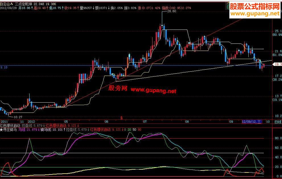
Task: Click the ★ icon beside 寻庄骑马
Action: coord(2,130)
